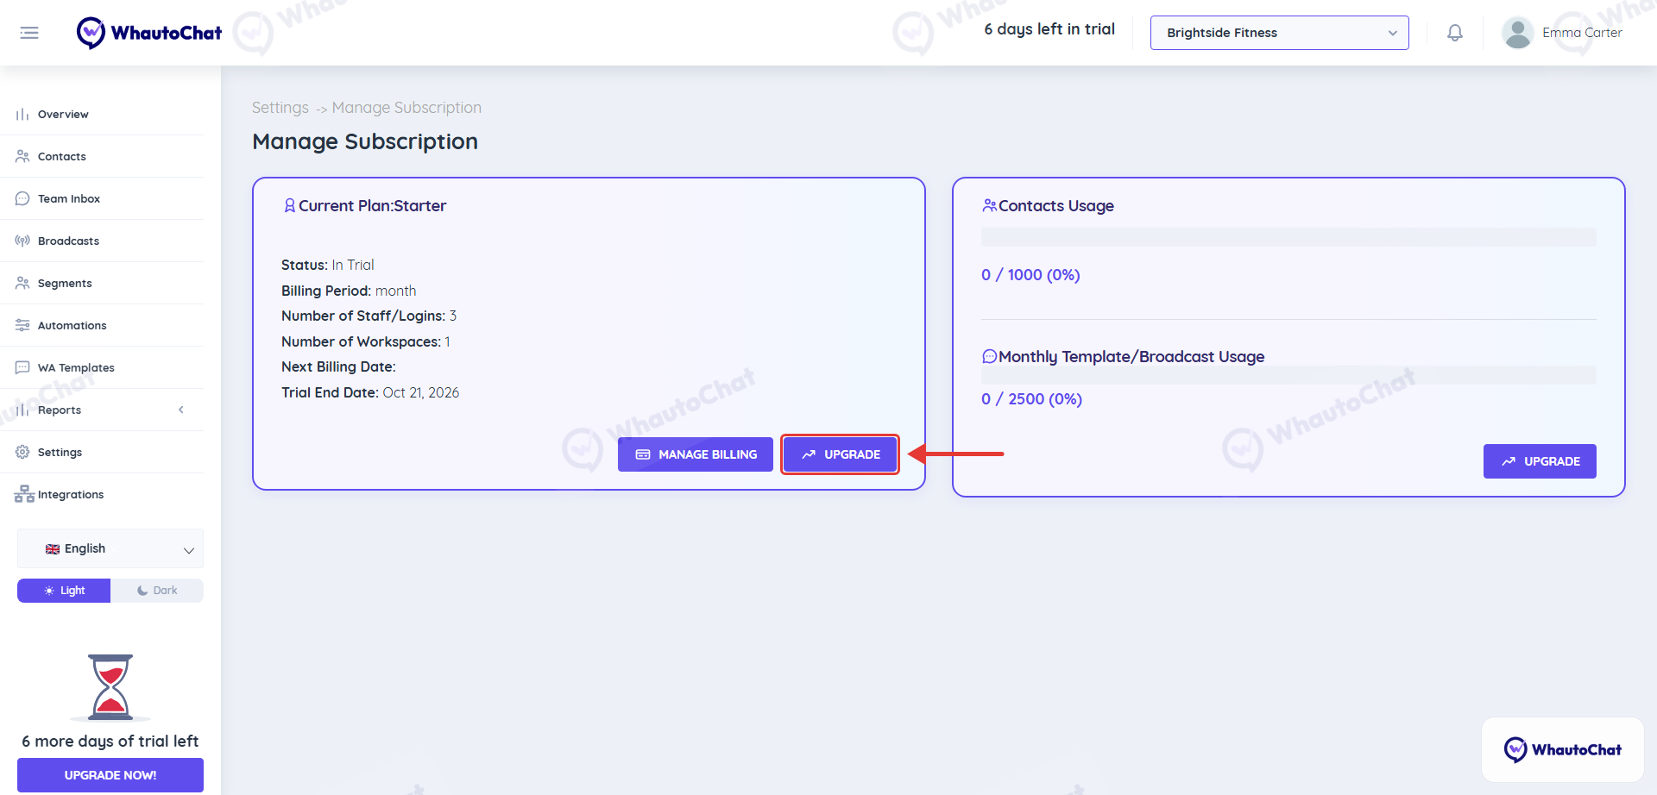This screenshot has width=1657, height=795.
Task: Open the WhautoChat chat widget
Action: [x=1563, y=749]
